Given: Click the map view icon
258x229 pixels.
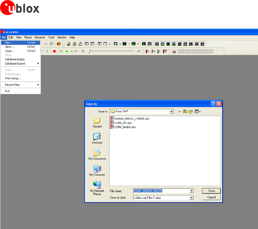Looking at the screenshot, I should [116, 44].
